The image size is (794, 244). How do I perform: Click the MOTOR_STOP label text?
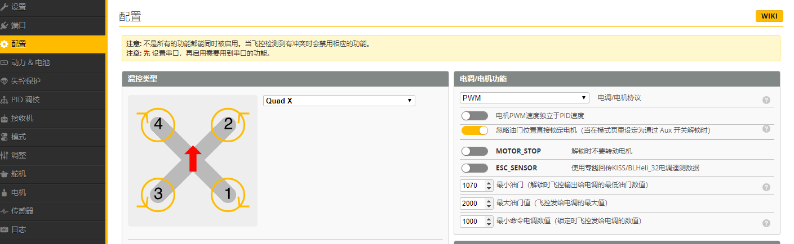pos(520,151)
